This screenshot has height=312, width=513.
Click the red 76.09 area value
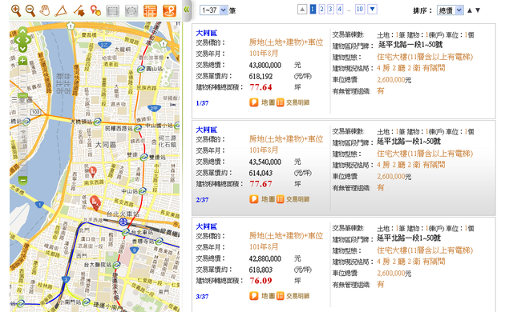261,281
